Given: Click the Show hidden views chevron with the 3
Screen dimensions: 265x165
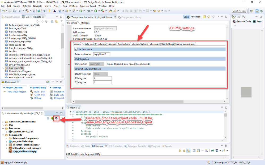Looking at the screenshot, I should pyautogui.click(x=243, y=17).
